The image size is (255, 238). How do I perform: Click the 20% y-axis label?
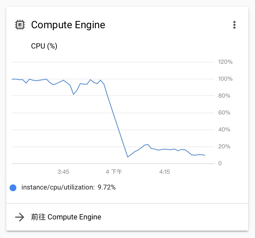224,146
